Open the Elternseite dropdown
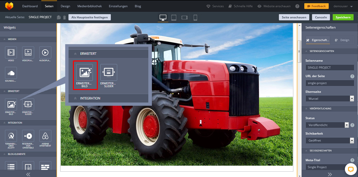This screenshot has height=177, width=358. (330, 99)
